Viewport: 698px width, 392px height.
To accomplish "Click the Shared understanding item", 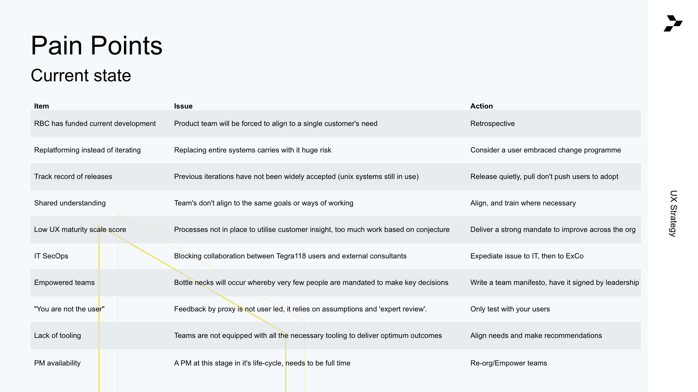I will click(x=70, y=203).
